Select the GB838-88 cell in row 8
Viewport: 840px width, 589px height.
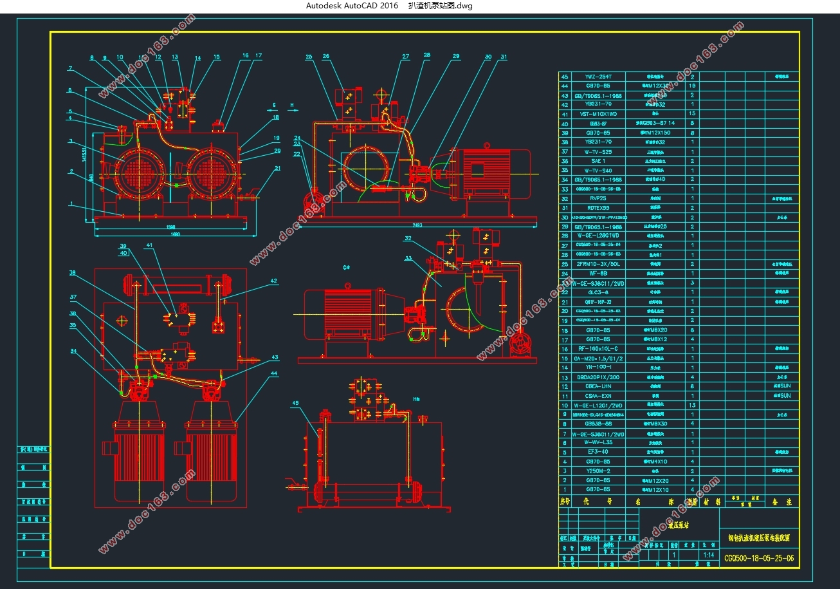pyautogui.click(x=599, y=424)
